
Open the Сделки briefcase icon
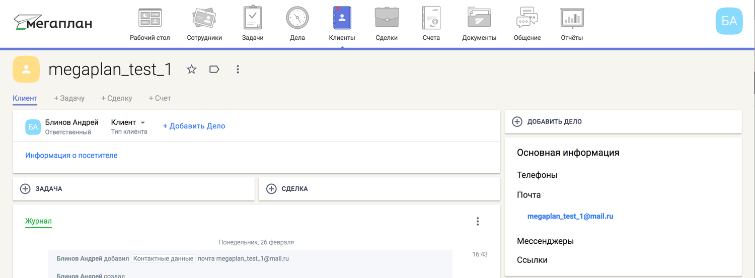click(x=387, y=18)
